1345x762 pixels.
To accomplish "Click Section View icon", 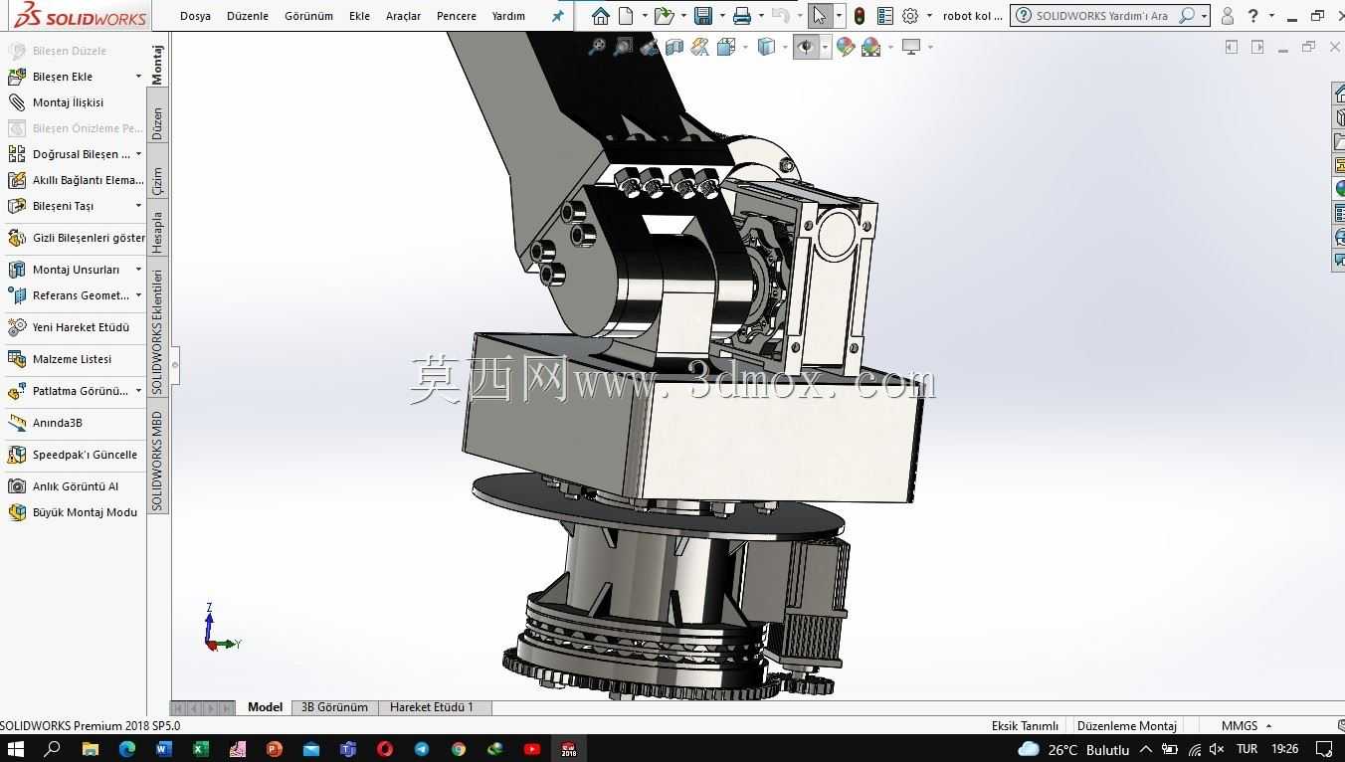I will point(674,47).
